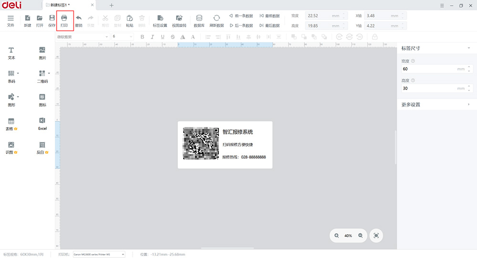Click the X轴 field 3.48
Screen dimensions: 477x258
coord(385,16)
